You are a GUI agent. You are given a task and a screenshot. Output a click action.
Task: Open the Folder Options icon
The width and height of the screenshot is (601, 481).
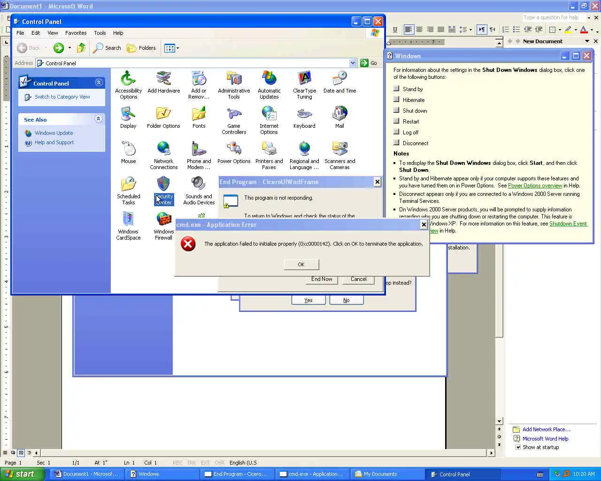[x=163, y=117]
